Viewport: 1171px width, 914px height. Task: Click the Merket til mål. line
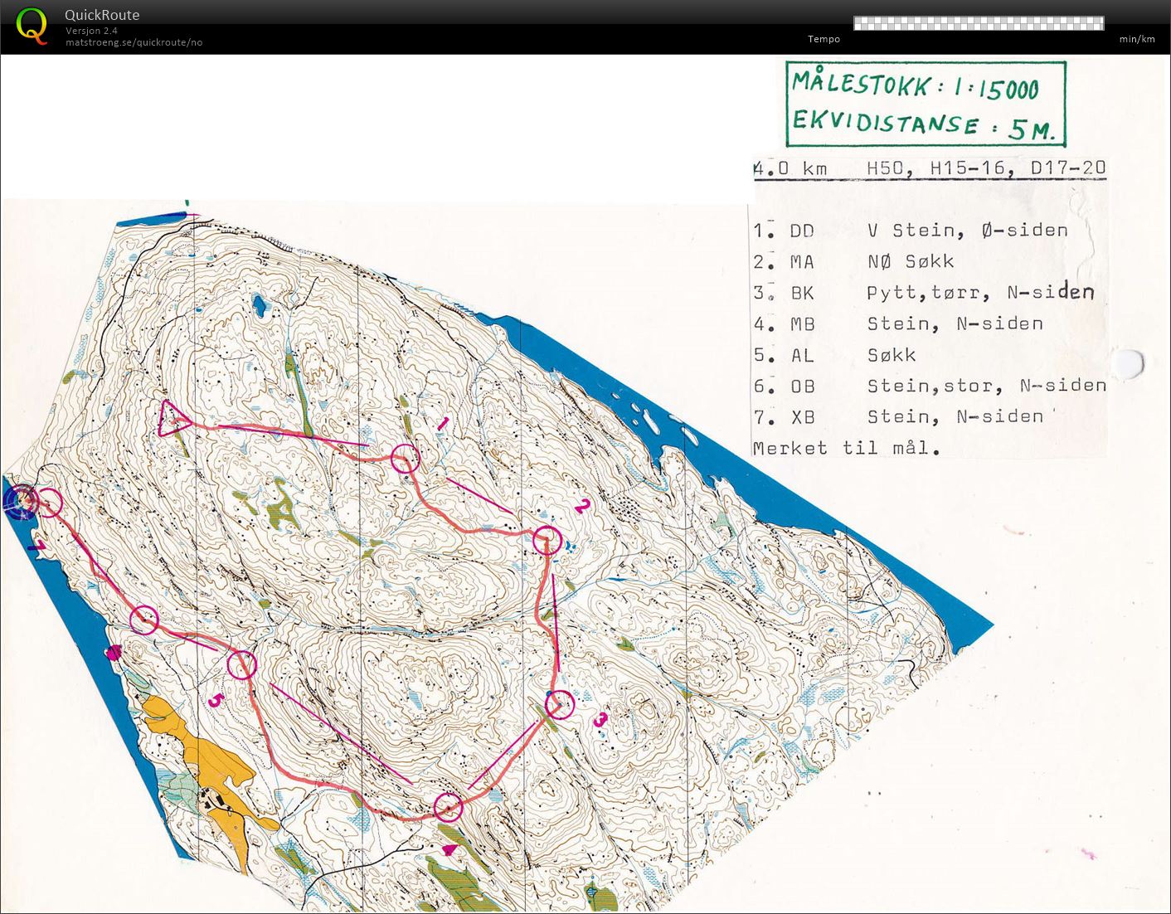point(847,449)
